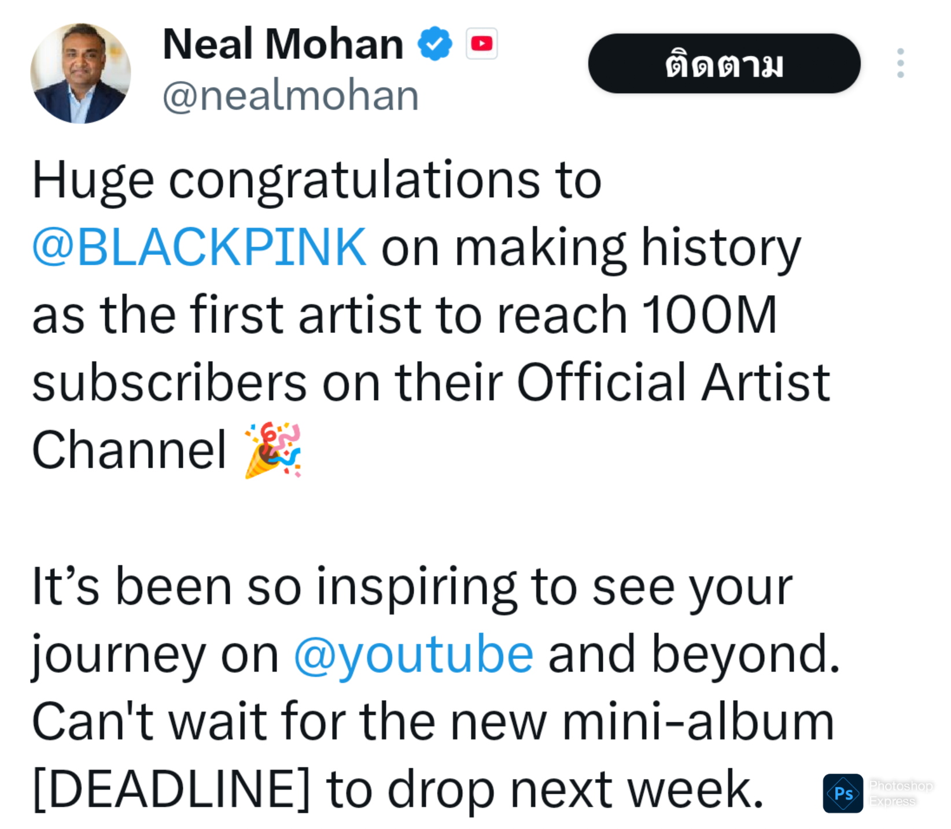
Task: Click the Photoshop Express Ps logo
Action: pyautogui.click(x=843, y=793)
